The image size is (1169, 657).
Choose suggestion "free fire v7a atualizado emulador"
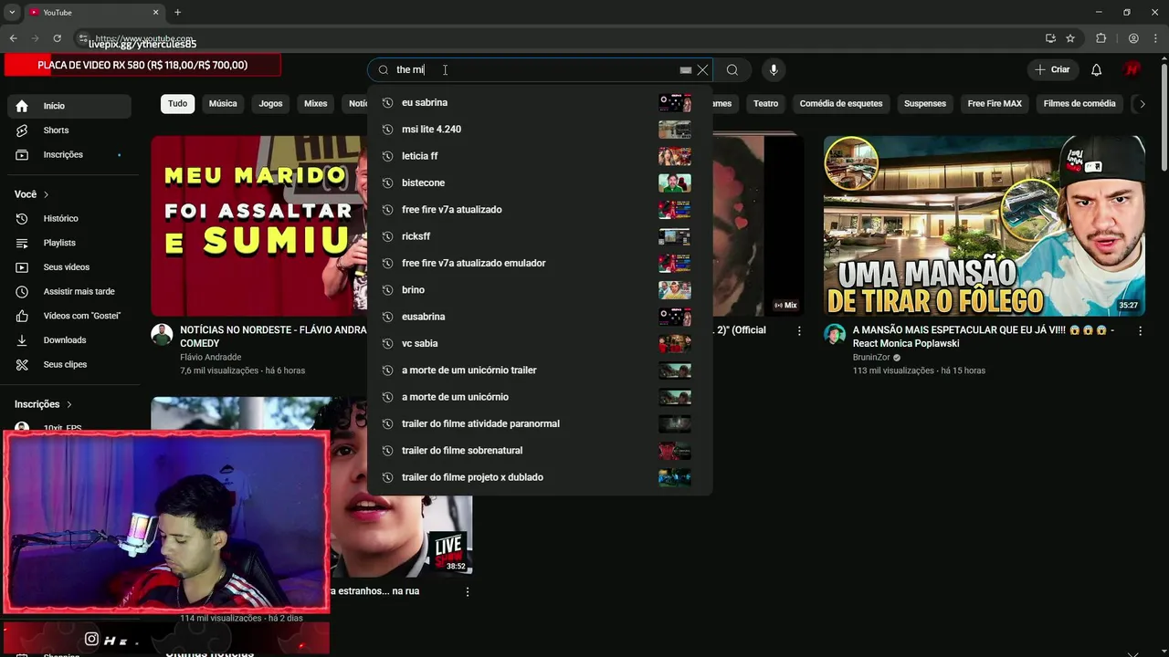point(539,263)
